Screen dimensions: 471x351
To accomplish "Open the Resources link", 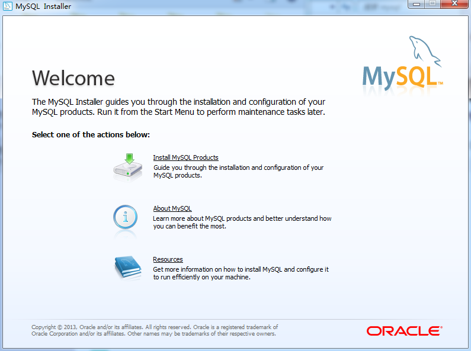I will click(x=168, y=259).
